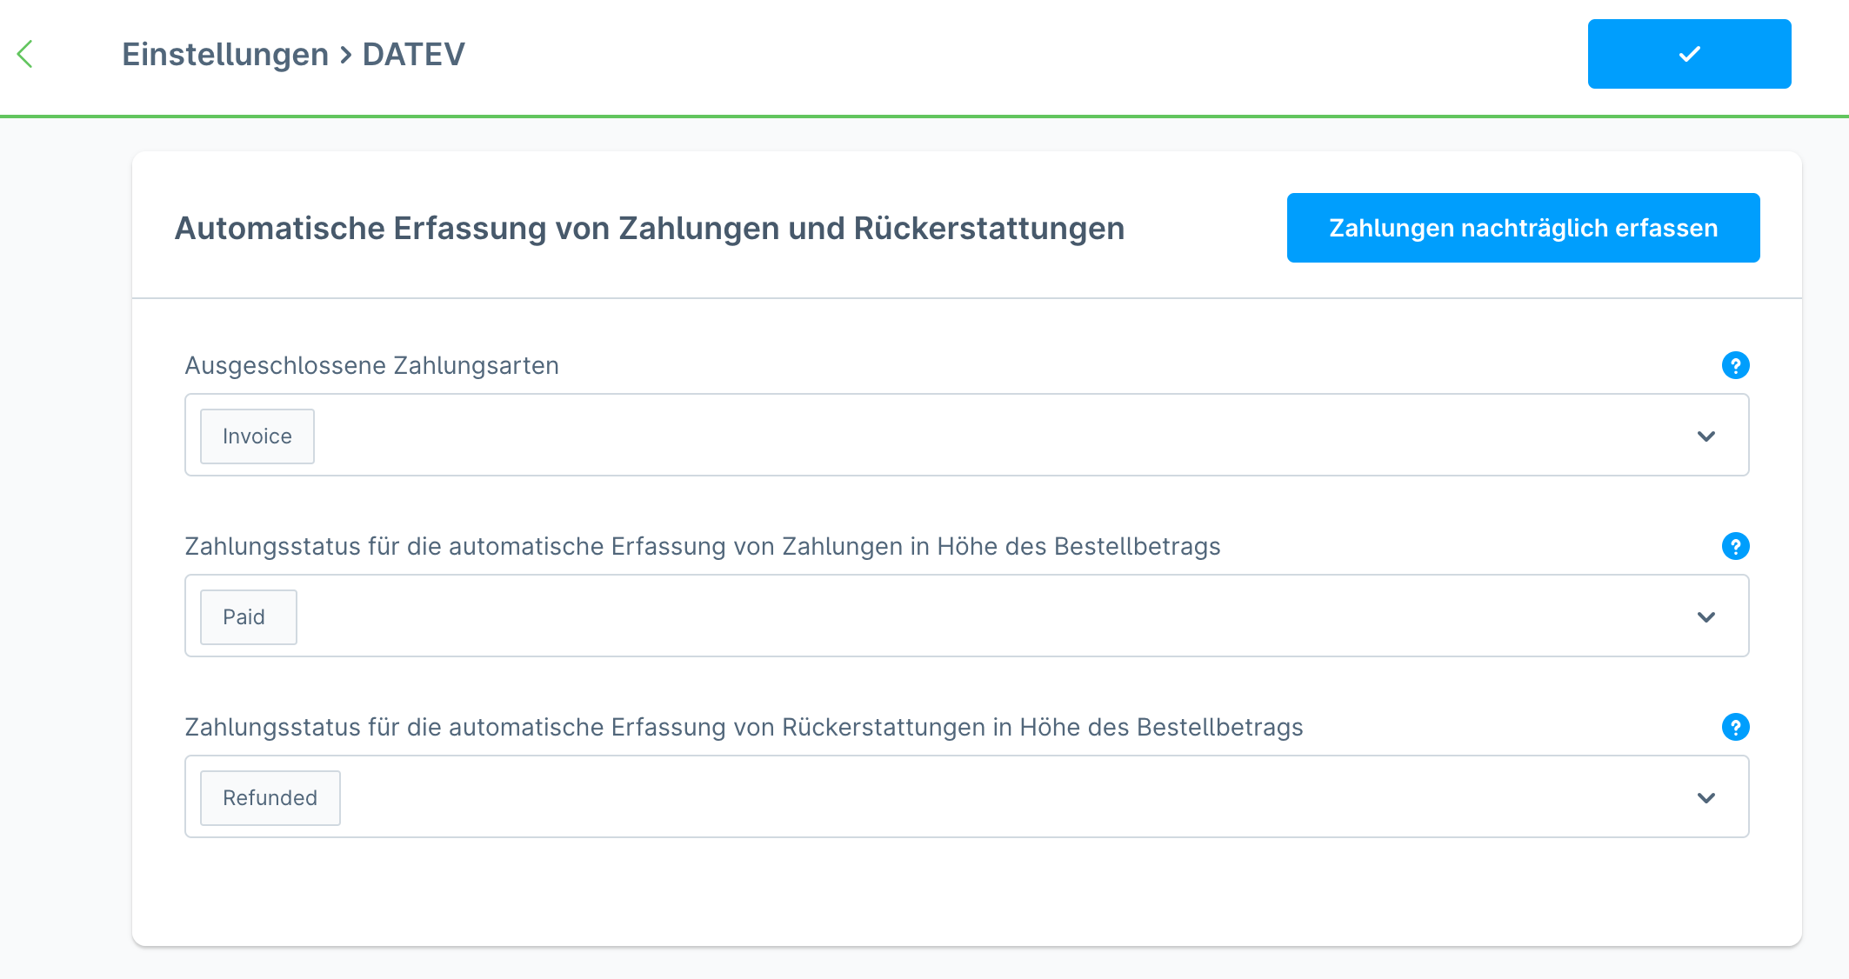1849x979 pixels.
Task: Expand the Refunded status dropdown
Action: (x=1707, y=797)
